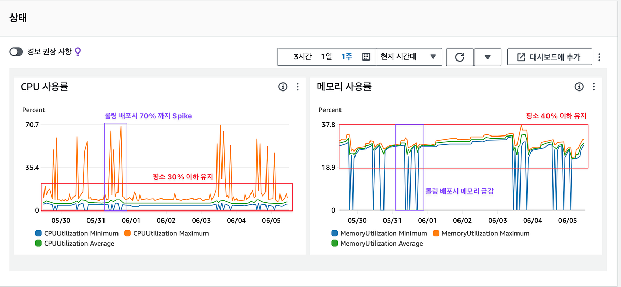Viewport: 621px width, 287px height.
Task: Click the 대시보드에 추가 button
Action: (549, 57)
